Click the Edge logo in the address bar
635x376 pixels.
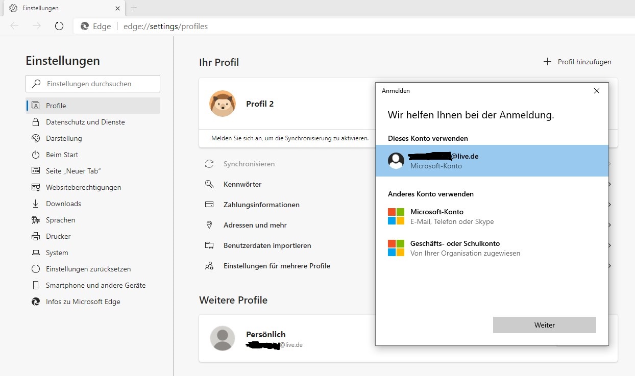tap(85, 27)
